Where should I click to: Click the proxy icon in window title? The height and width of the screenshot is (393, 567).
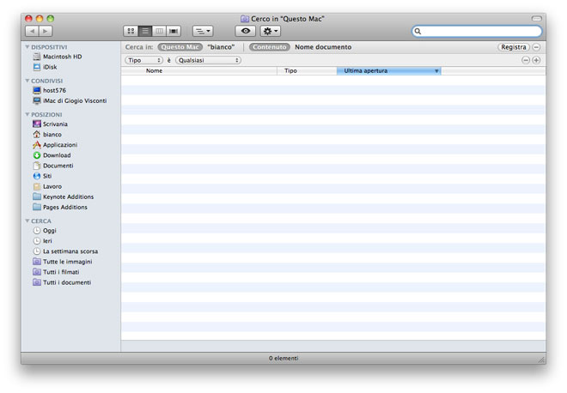(x=245, y=18)
